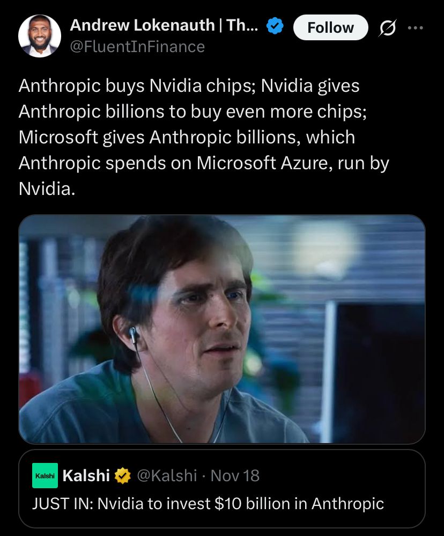Click Kalshi's gold verified badge
This screenshot has width=444, height=536.
(x=123, y=475)
